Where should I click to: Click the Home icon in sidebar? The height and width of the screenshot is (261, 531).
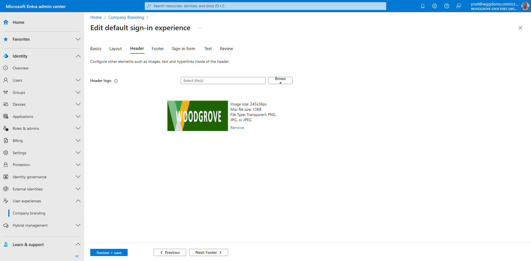point(6,22)
